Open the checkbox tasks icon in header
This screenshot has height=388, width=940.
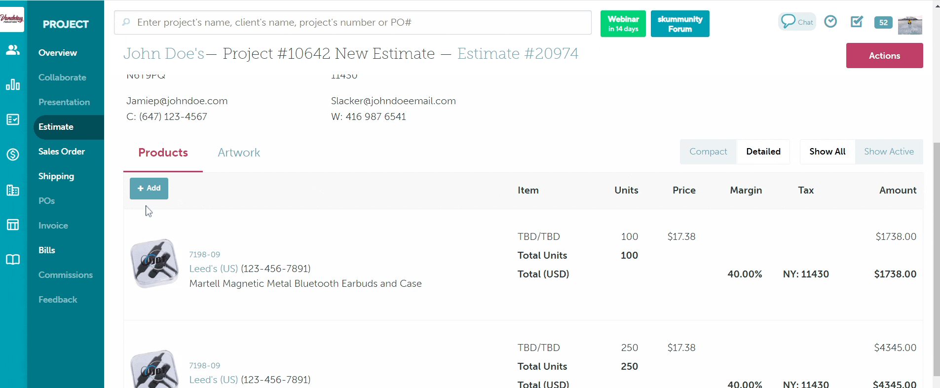(857, 22)
